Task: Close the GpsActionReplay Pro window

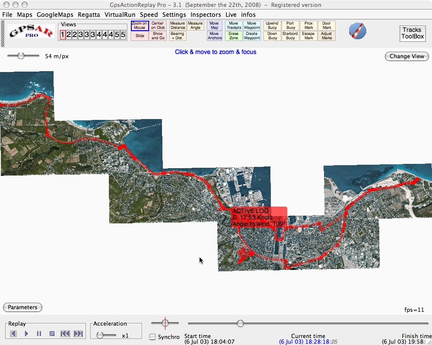Action: tap(6, 5)
